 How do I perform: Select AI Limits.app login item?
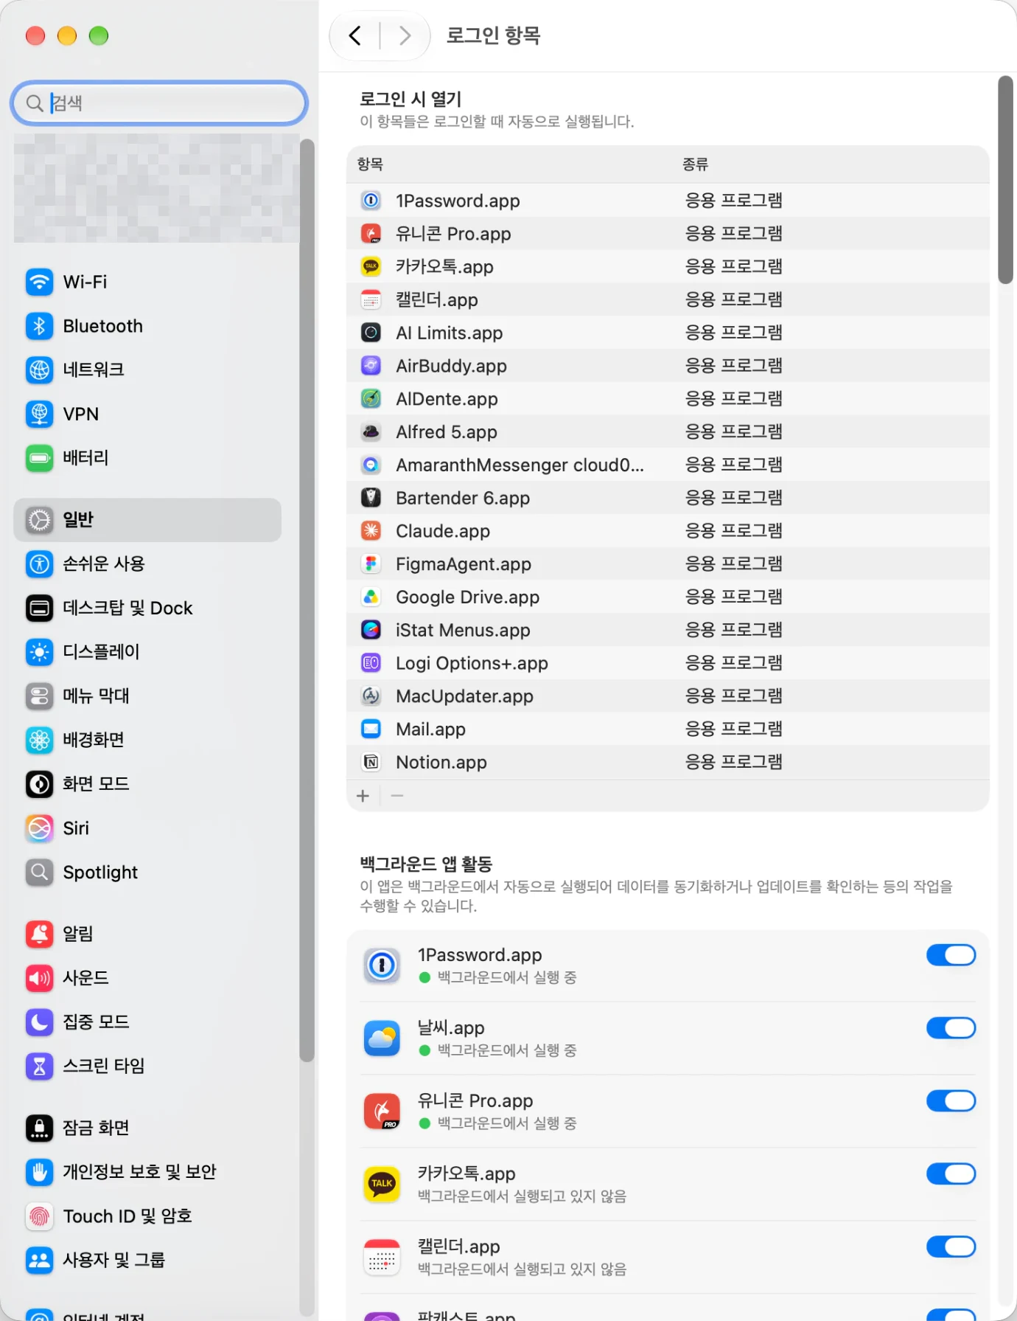click(x=668, y=333)
